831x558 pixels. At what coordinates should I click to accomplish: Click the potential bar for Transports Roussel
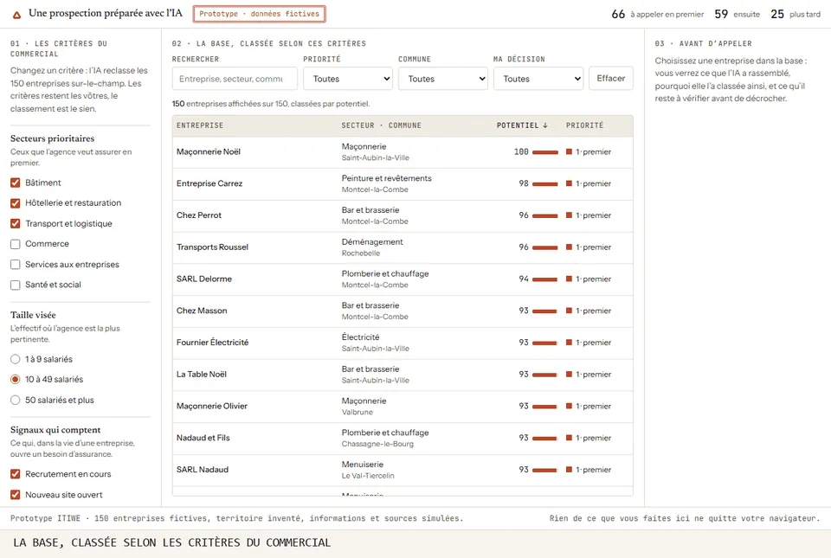tap(545, 247)
